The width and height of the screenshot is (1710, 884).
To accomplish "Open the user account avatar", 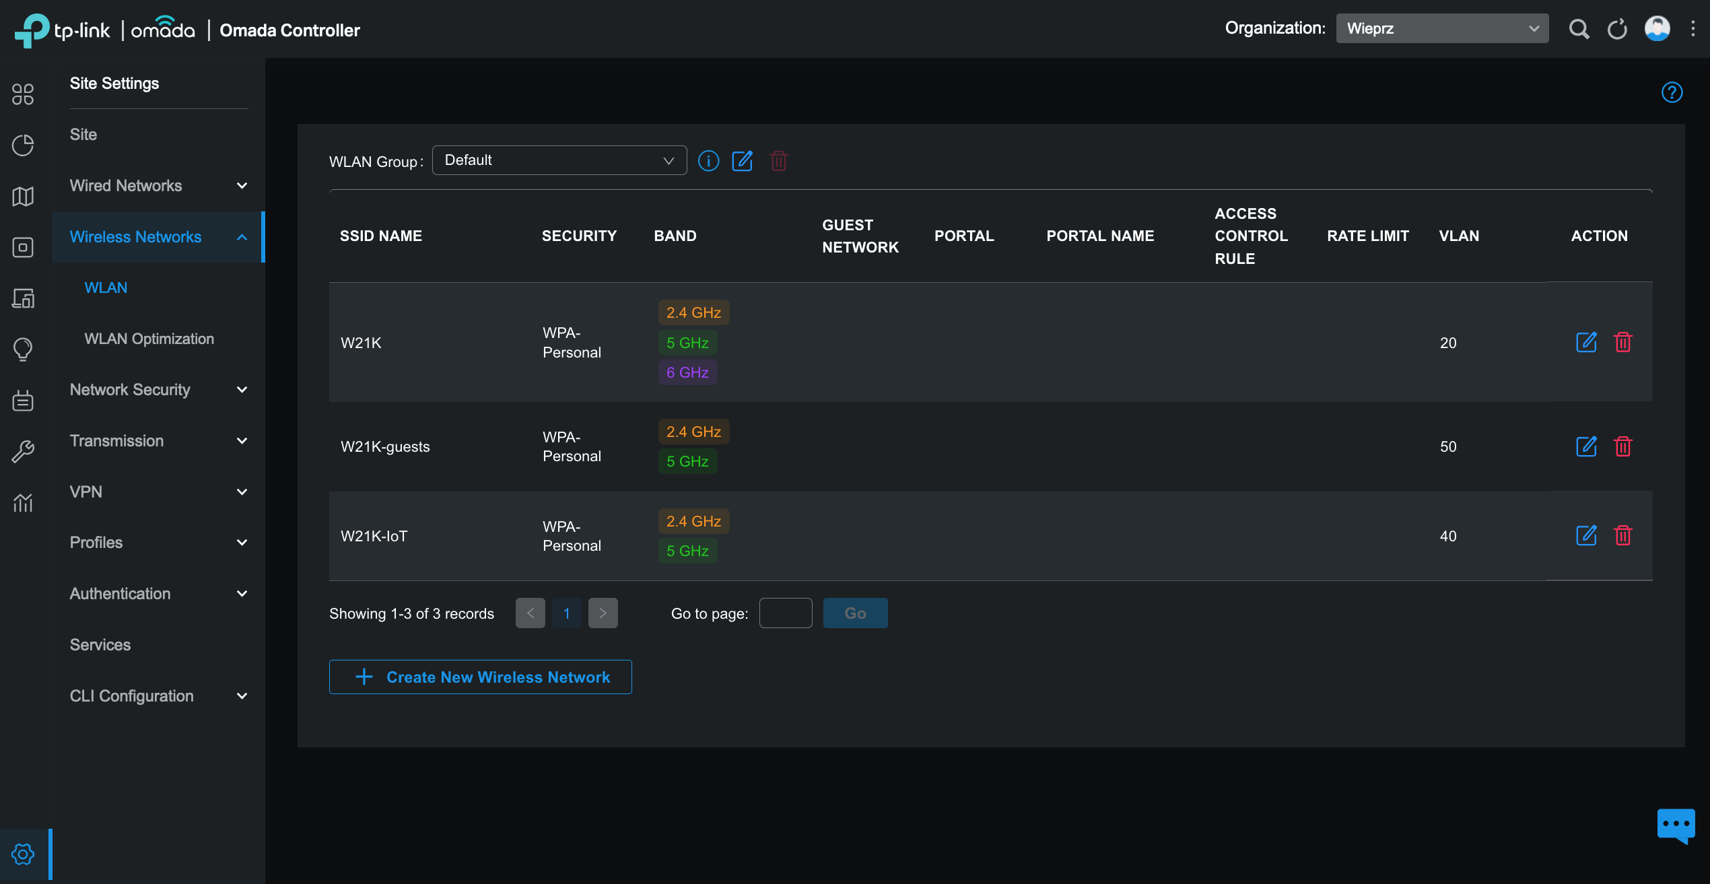I will tap(1657, 28).
